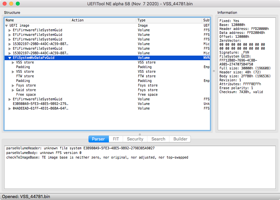This screenshot has width=280, height=200.
Task: Select the FTW store row
Action: 107,76
